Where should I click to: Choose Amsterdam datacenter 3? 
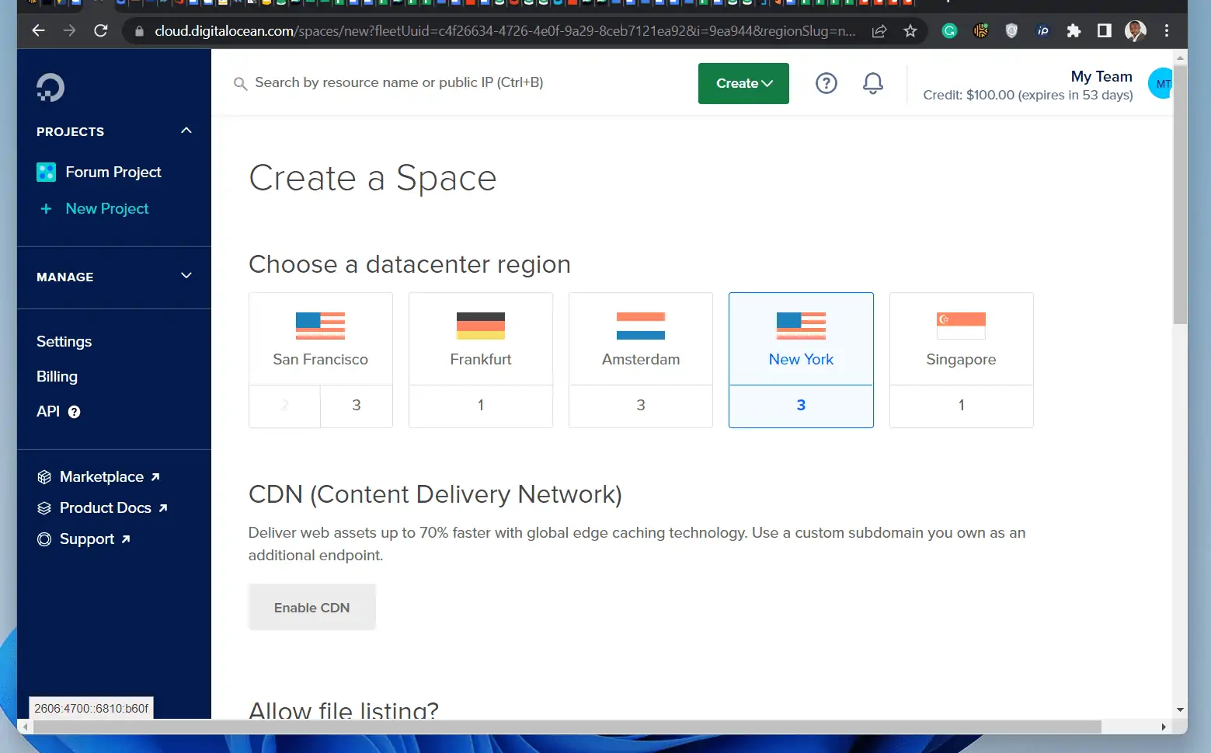pyautogui.click(x=641, y=406)
